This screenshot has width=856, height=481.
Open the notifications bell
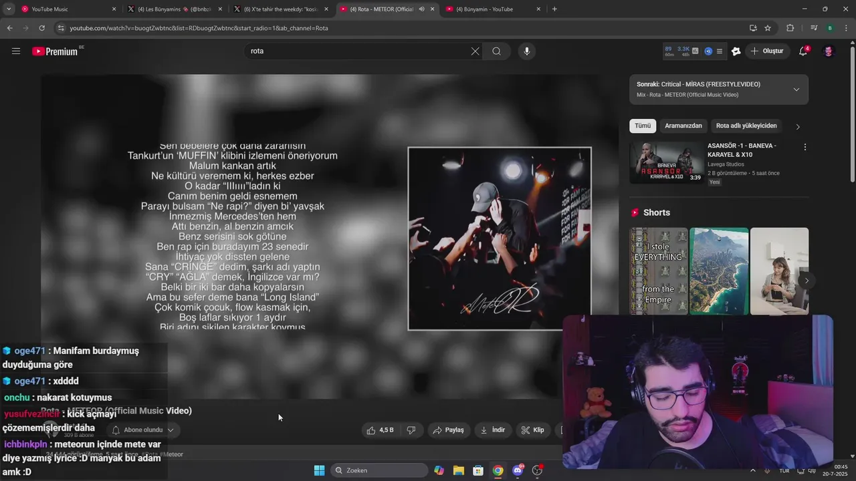point(803,51)
